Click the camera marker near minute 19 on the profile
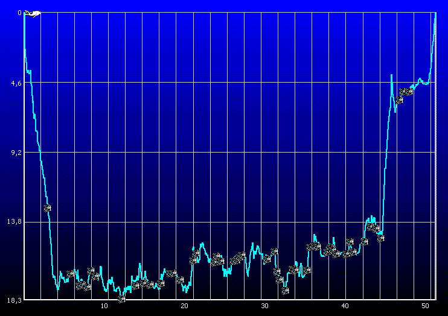The image size is (448, 316). (180, 280)
